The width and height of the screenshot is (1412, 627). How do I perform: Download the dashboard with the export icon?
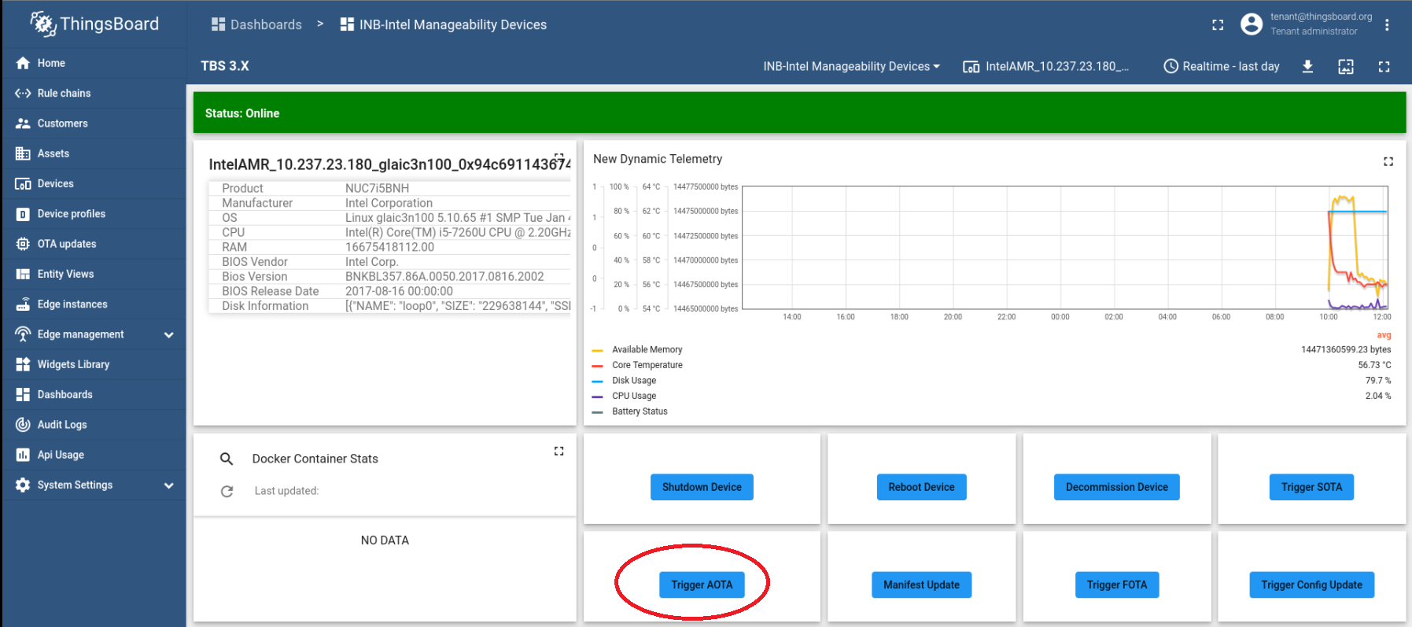coord(1307,67)
